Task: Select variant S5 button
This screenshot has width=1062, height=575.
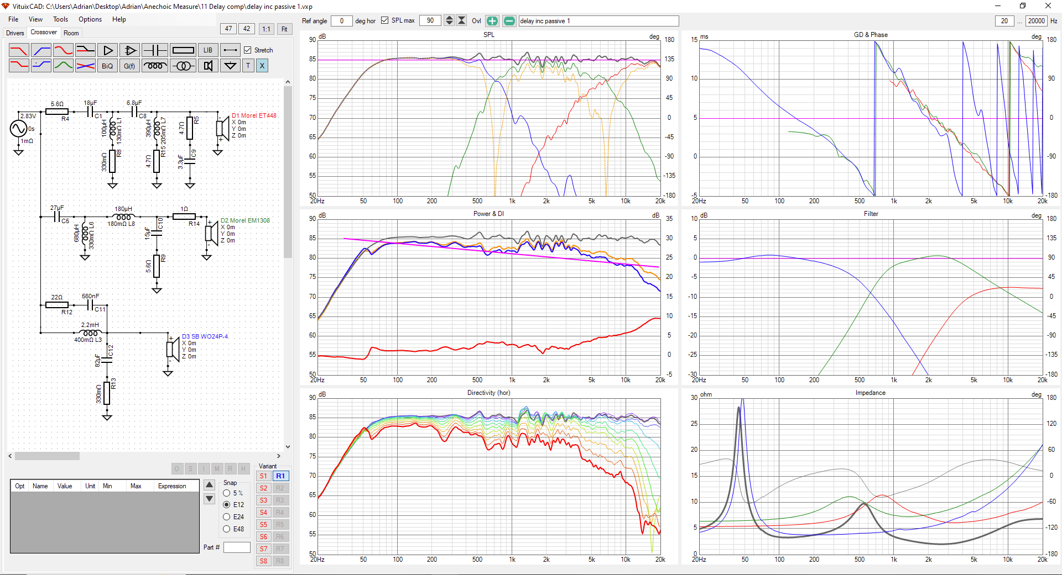Action: coord(264,525)
